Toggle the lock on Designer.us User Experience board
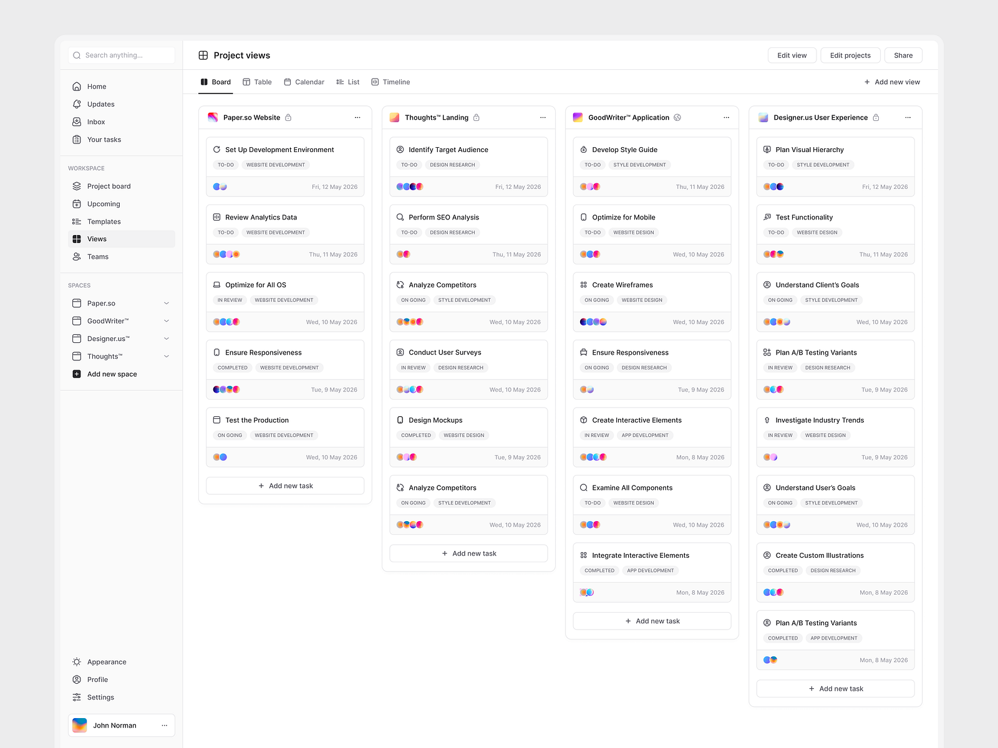Viewport: 998px width, 748px height. (x=876, y=117)
